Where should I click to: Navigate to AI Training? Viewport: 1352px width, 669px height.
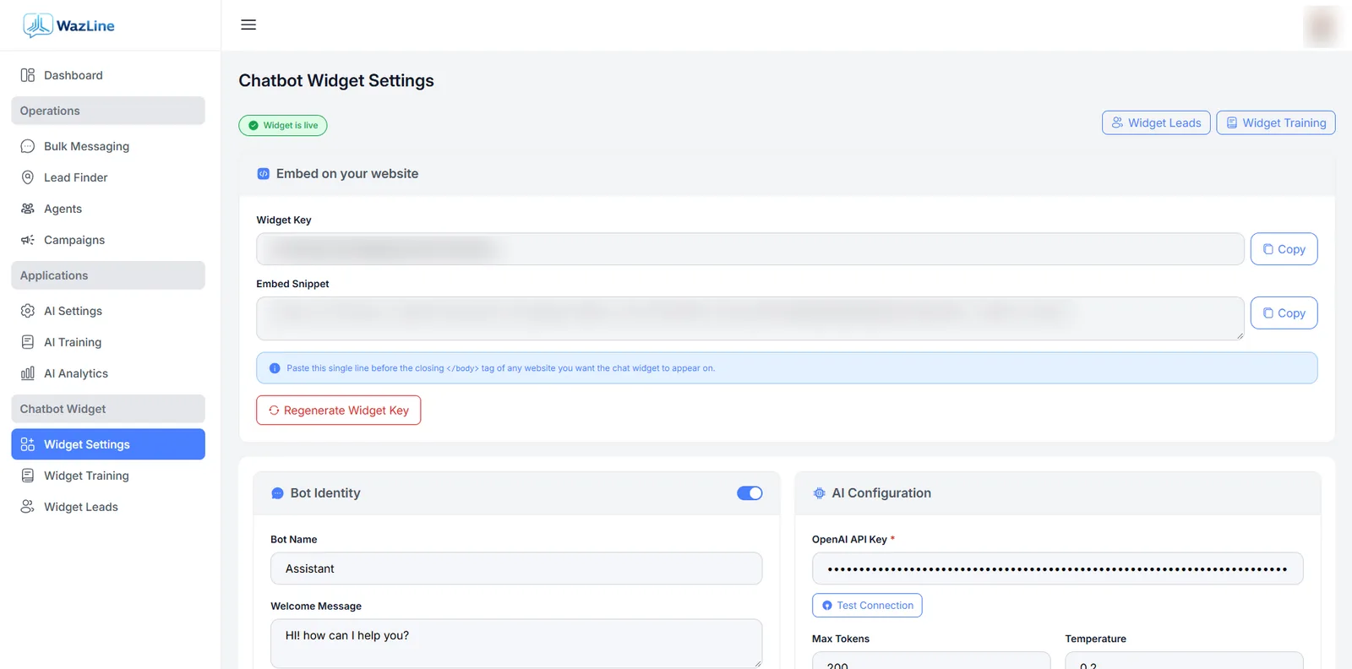pyautogui.click(x=108, y=342)
